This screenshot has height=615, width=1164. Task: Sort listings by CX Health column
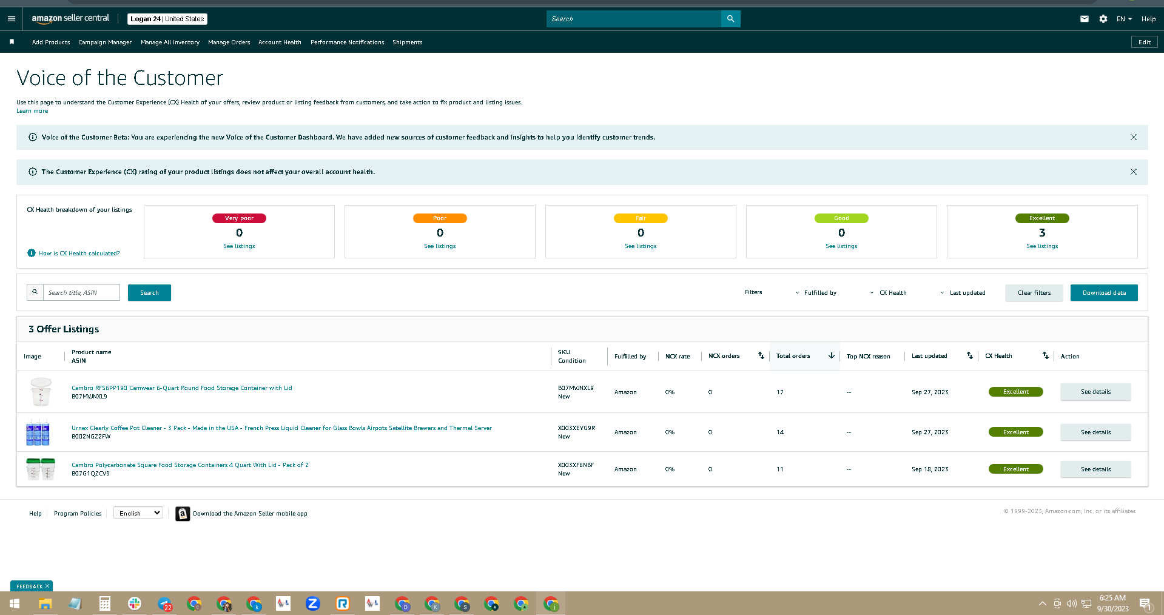click(1046, 356)
